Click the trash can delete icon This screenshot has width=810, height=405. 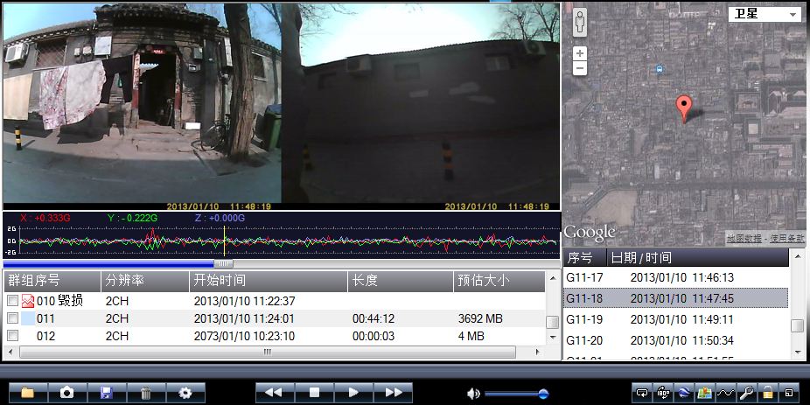[146, 393]
